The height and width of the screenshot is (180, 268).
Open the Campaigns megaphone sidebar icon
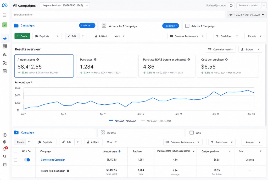coord(5,39)
